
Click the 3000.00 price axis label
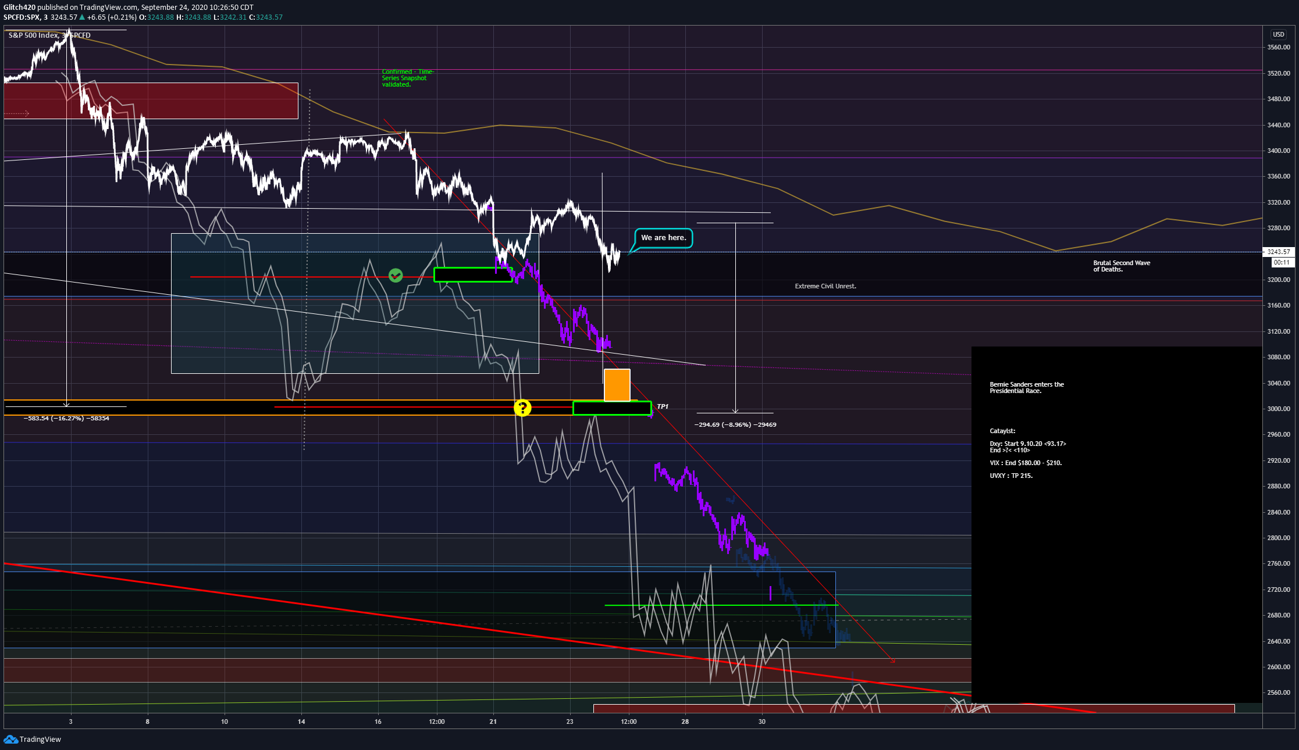coord(1279,409)
